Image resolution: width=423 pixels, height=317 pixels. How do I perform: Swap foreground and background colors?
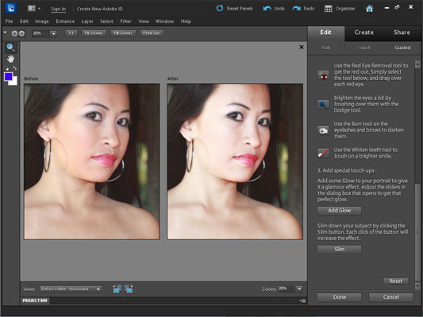coord(15,68)
